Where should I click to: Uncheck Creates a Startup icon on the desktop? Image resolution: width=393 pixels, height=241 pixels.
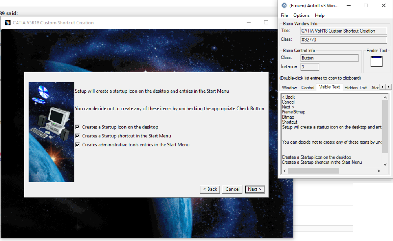coord(78,127)
